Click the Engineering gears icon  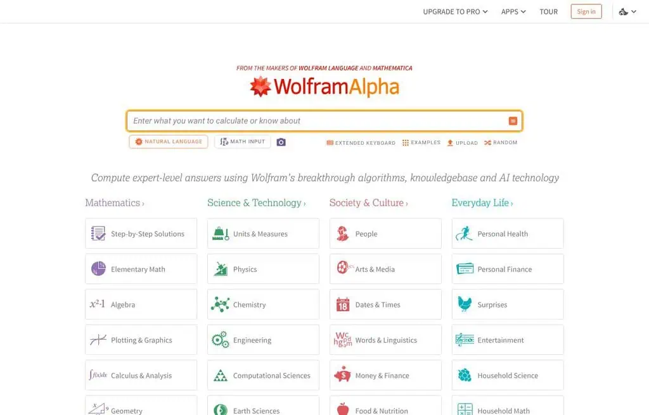pos(220,340)
